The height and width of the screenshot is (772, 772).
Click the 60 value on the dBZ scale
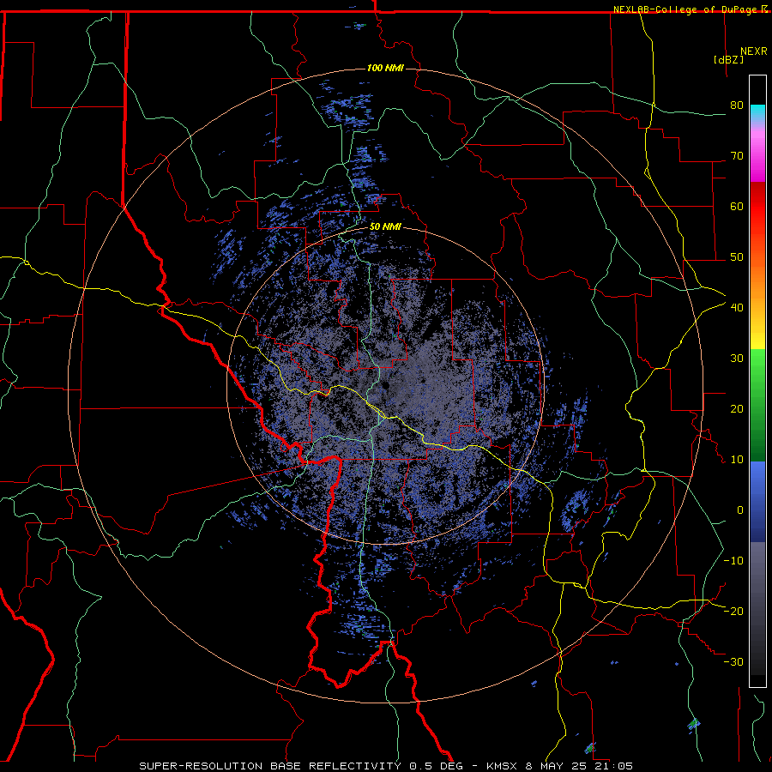737,206
